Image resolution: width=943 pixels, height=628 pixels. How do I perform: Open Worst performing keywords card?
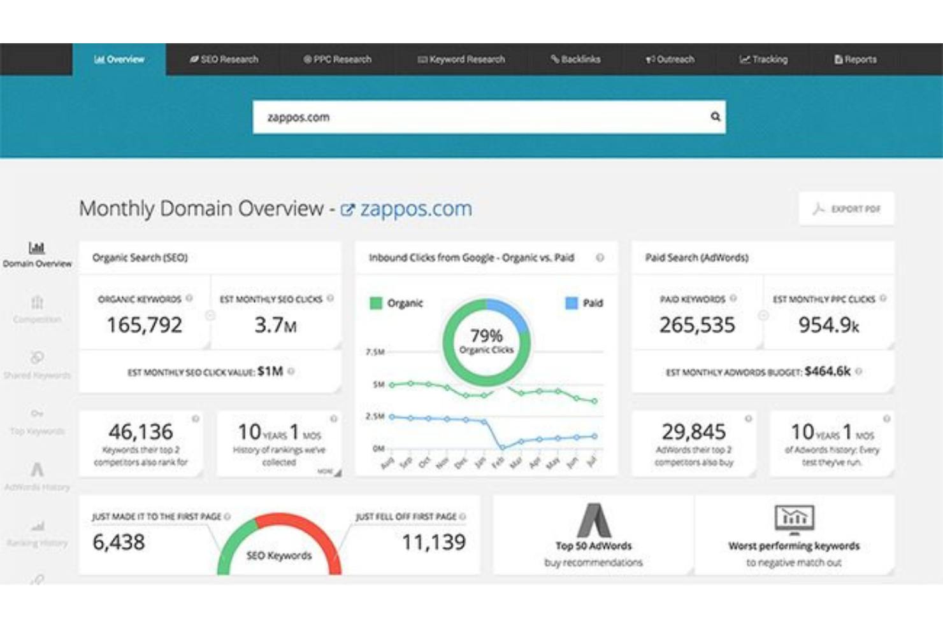tap(794, 535)
